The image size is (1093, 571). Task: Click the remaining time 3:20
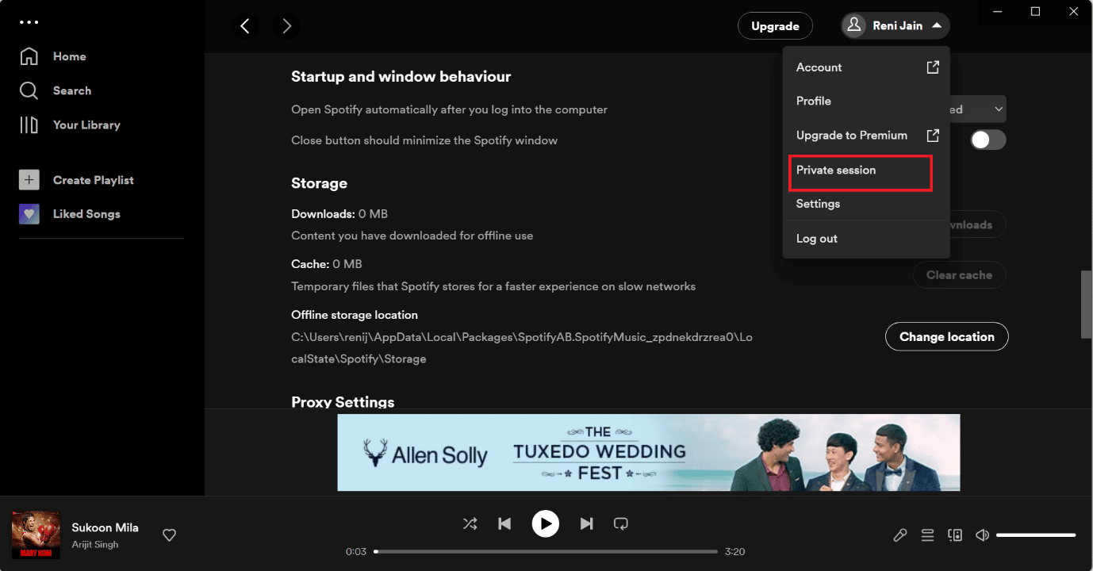[x=734, y=552]
